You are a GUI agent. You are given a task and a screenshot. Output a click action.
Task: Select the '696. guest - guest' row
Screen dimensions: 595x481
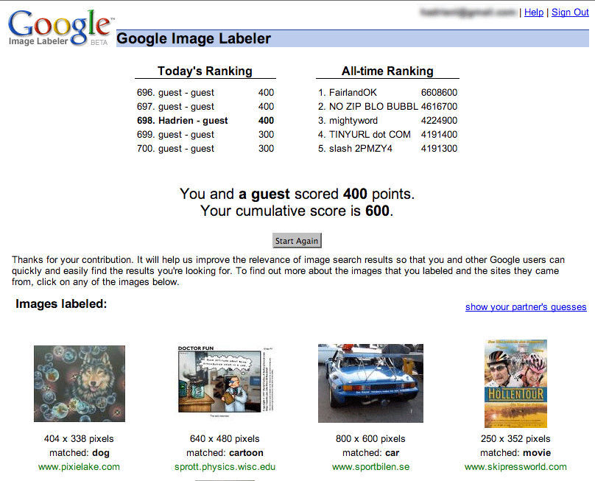pos(205,92)
